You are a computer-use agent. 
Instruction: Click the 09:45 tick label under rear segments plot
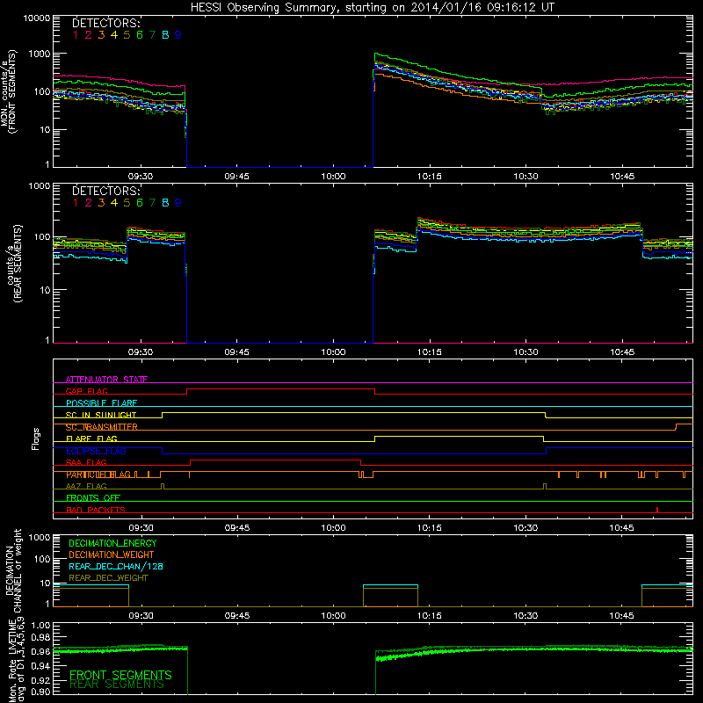[236, 352]
